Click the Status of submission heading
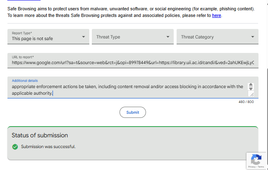268x170 pixels. click(x=40, y=135)
